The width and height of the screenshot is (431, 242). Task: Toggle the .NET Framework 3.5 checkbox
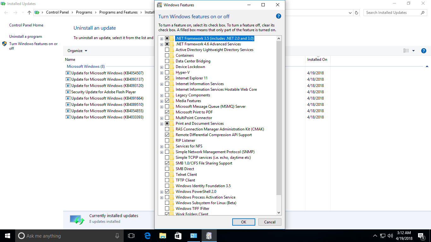click(x=167, y=38)
